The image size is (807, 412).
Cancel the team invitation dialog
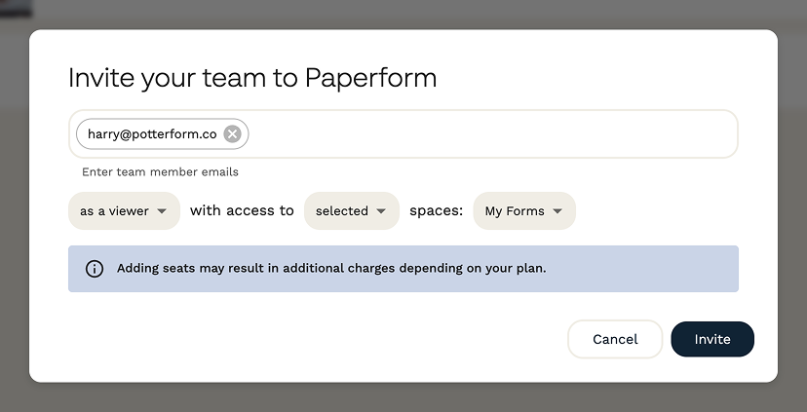point(615,340)
